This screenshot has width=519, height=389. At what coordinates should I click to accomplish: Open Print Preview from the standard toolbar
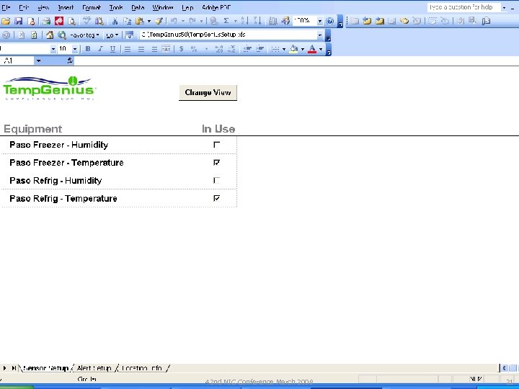coord(71,21)
